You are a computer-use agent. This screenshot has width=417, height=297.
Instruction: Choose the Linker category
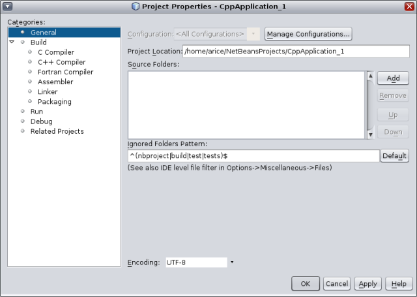[48, 92]
